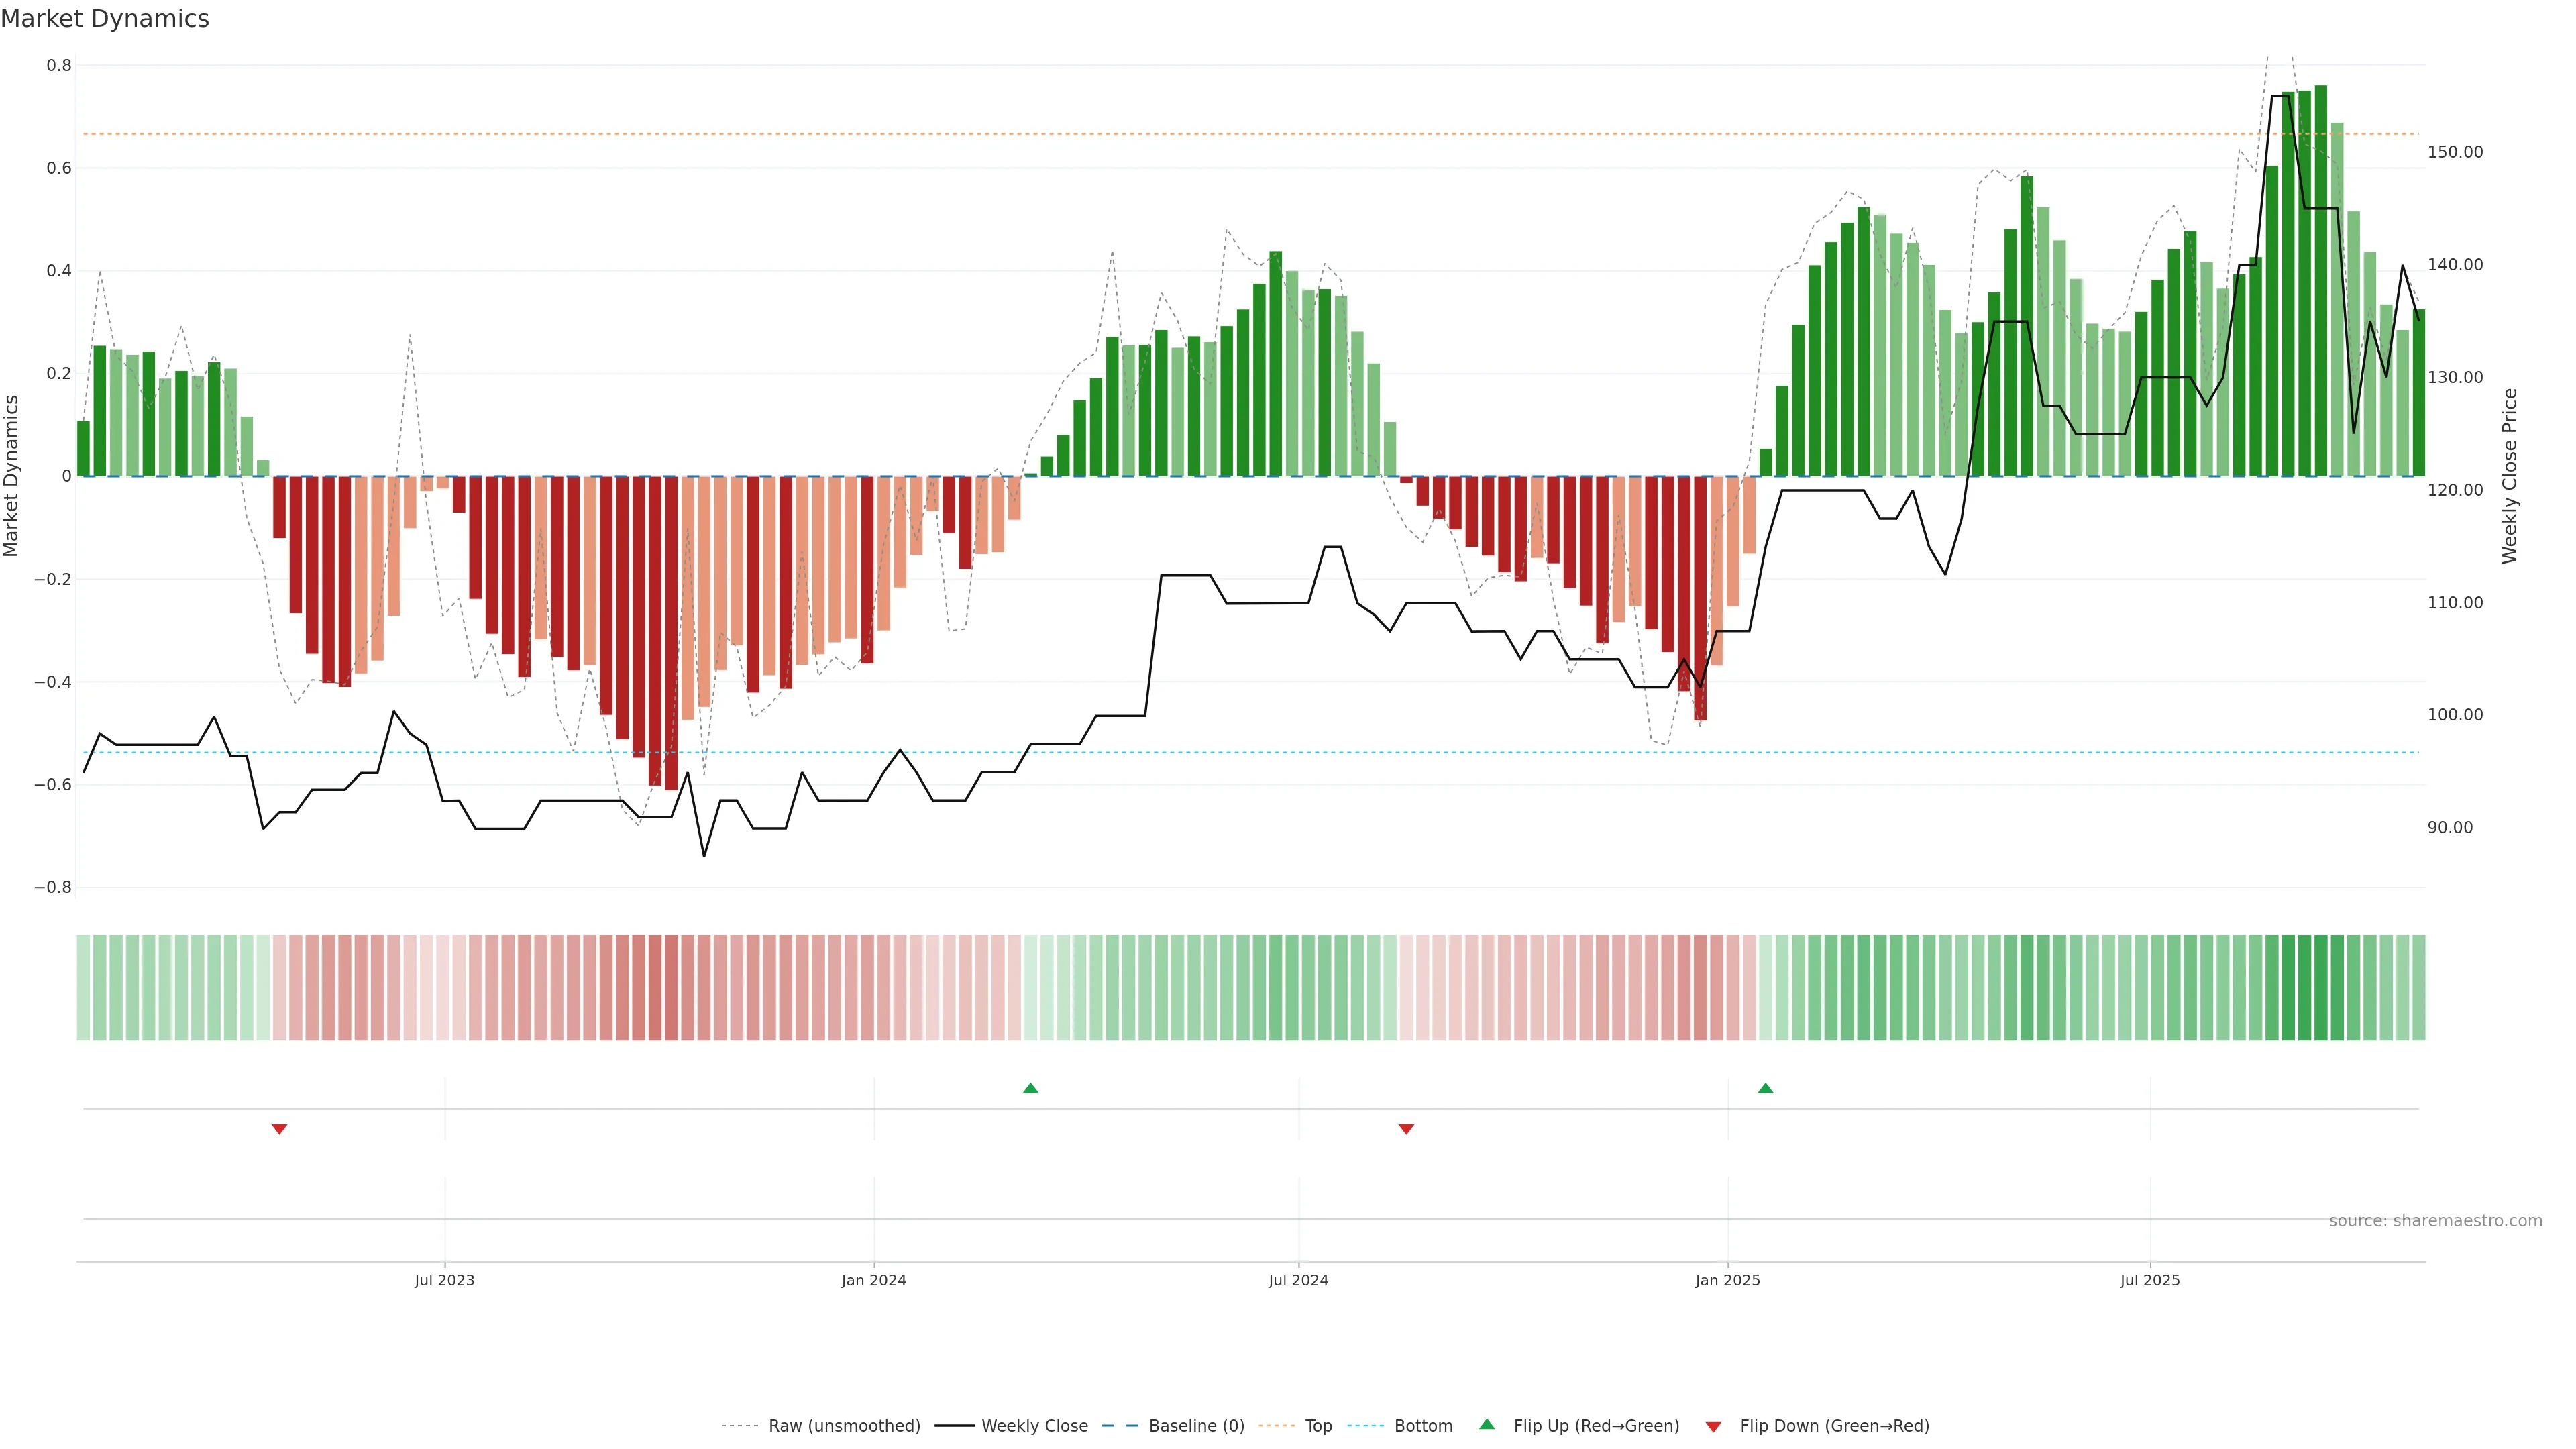Click the Market Dynamics y-axis title

coord(11,476)
